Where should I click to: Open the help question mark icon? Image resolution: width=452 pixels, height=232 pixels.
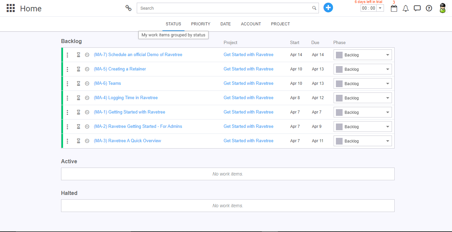(x=429, y=8)
